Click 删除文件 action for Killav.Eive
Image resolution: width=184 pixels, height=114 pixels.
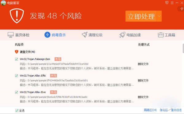click(x=143, y=97)
